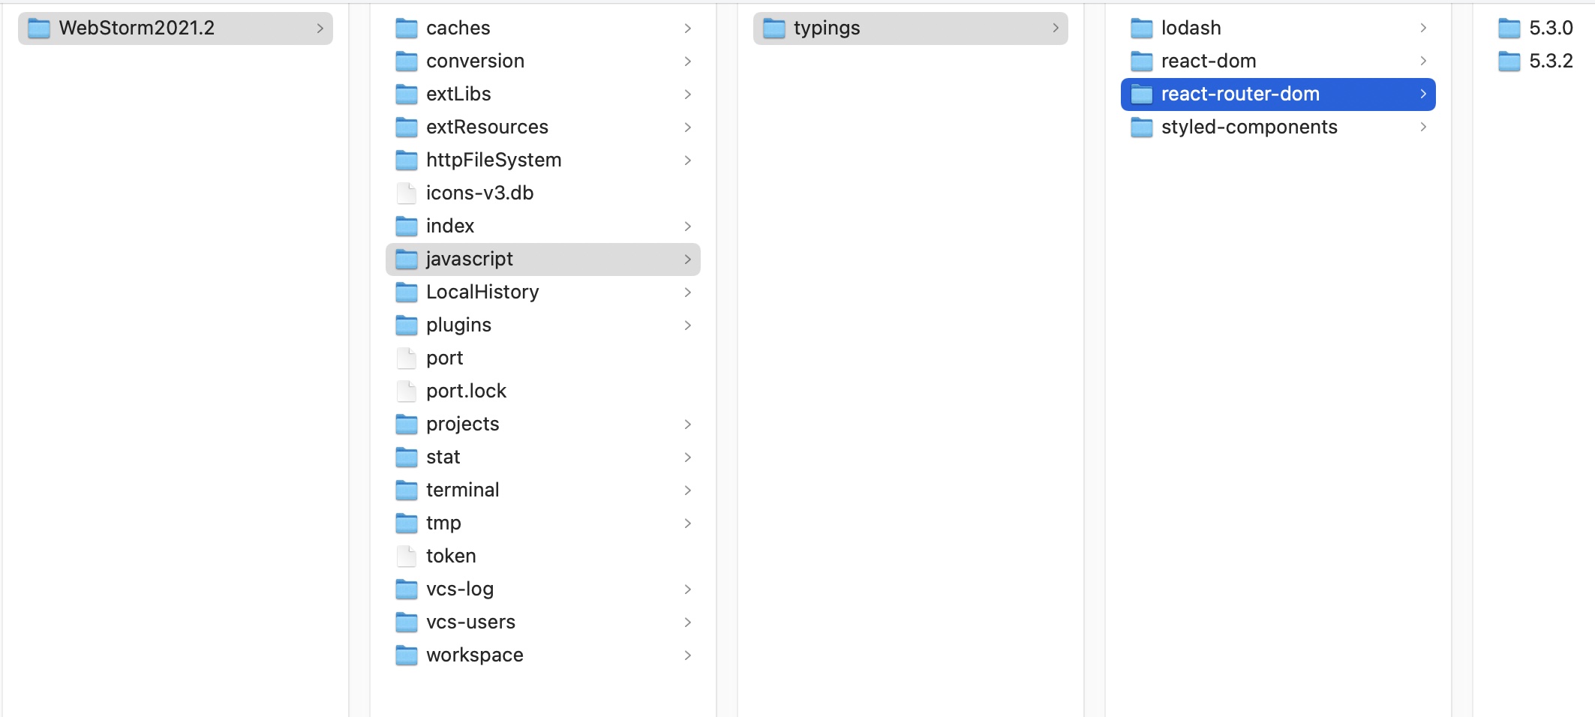
Task: Click the LocalHistory folder icon
Action: coord(407,292)
